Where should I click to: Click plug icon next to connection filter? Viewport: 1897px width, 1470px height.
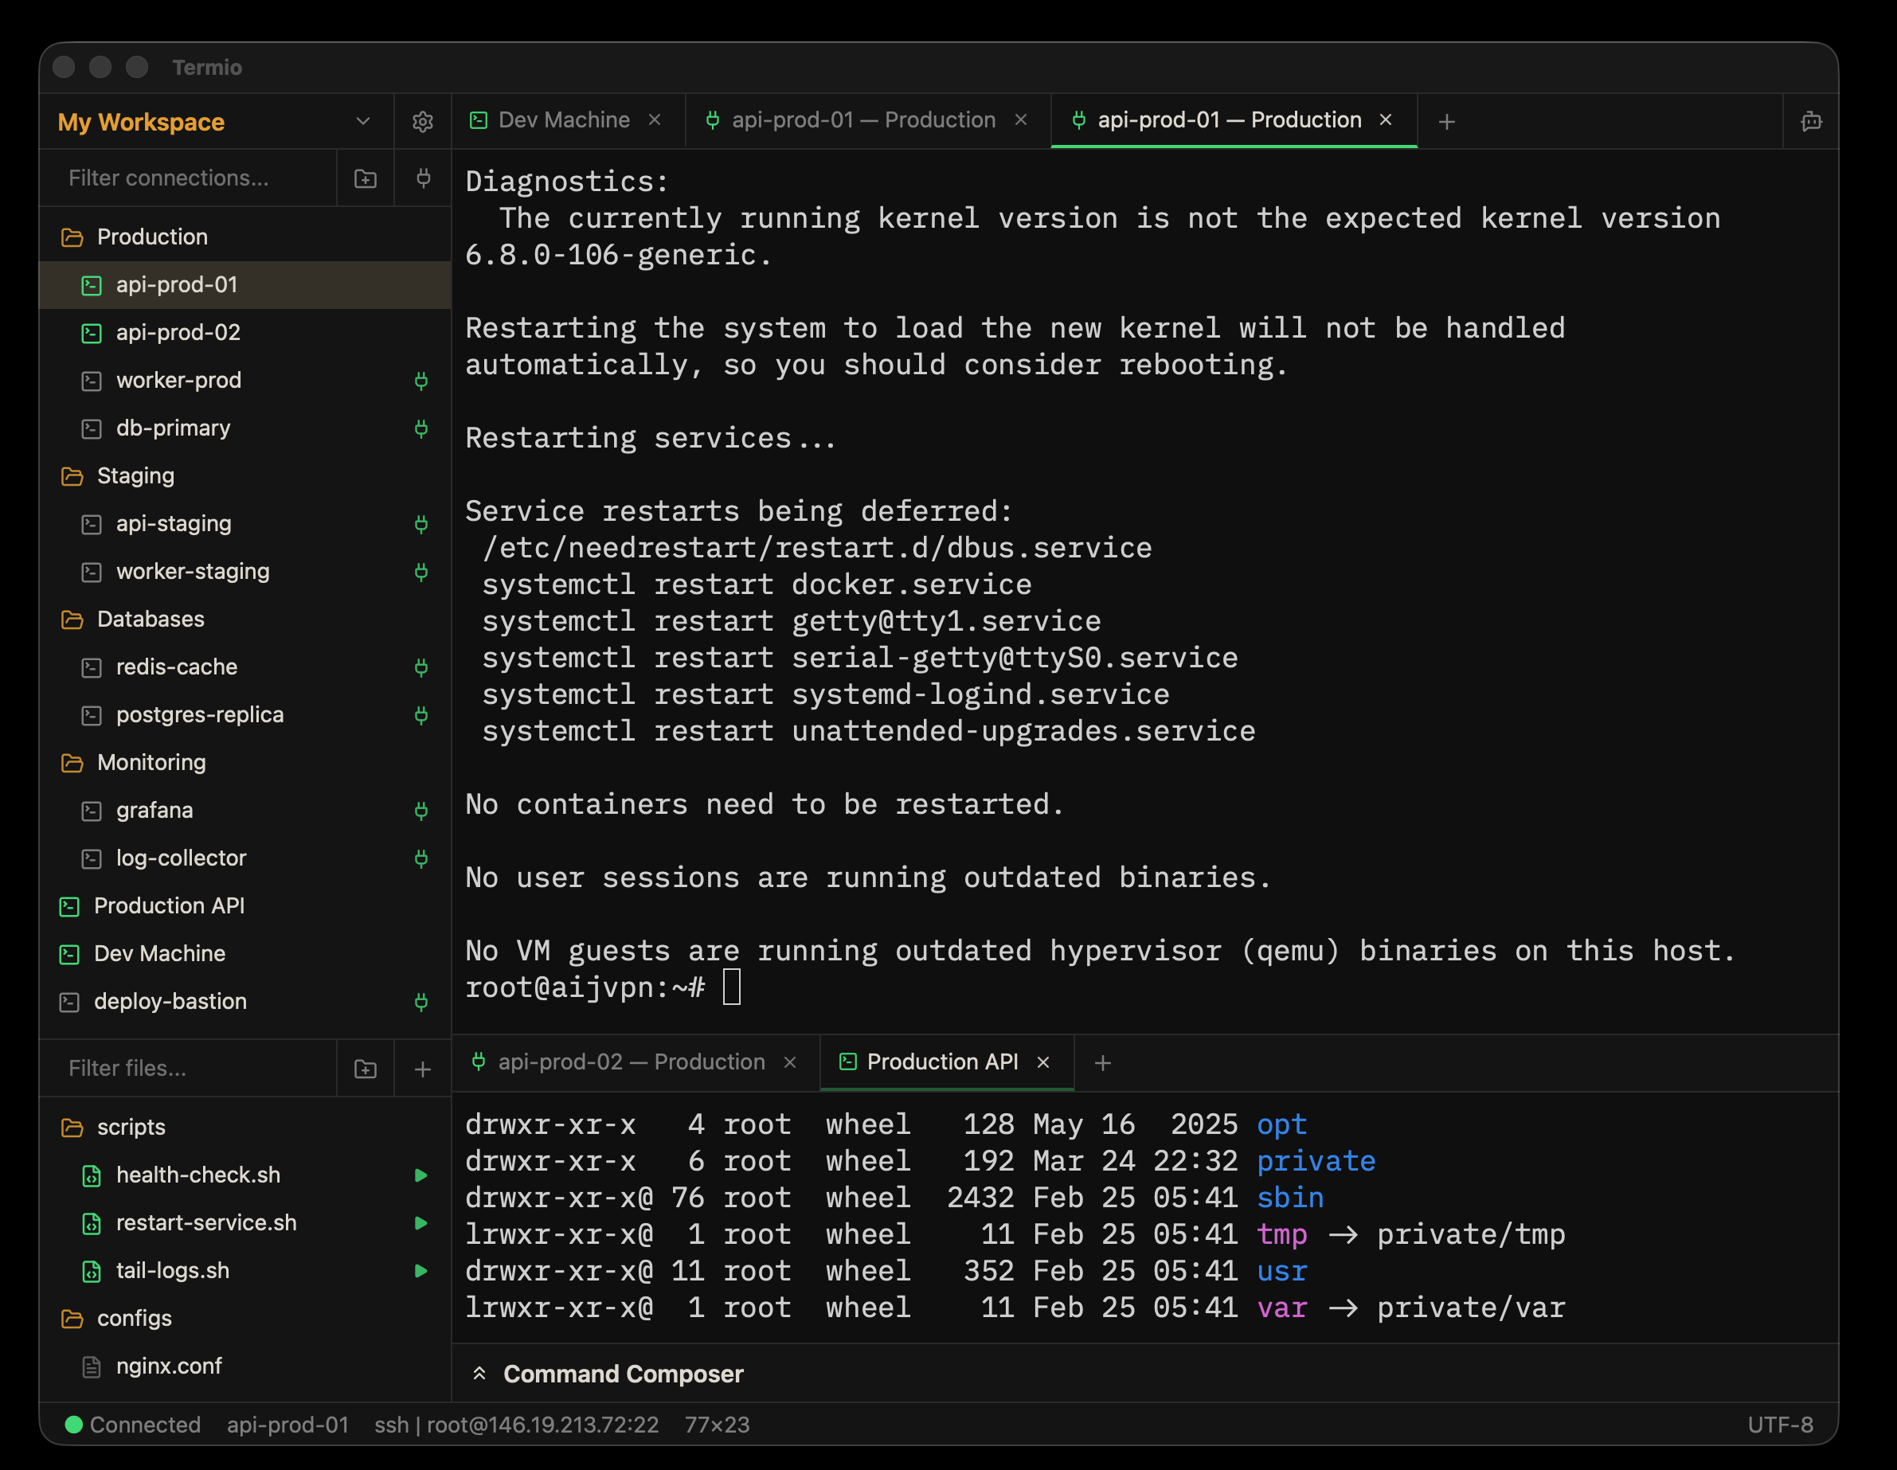(423, 179)
